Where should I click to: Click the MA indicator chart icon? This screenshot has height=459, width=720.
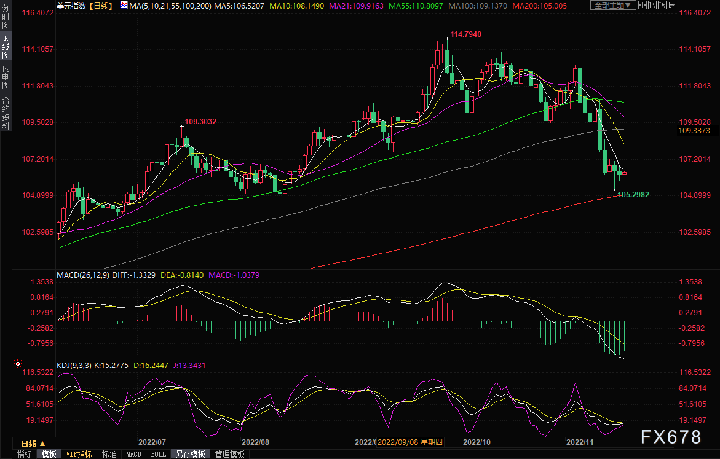pos(124,5)
